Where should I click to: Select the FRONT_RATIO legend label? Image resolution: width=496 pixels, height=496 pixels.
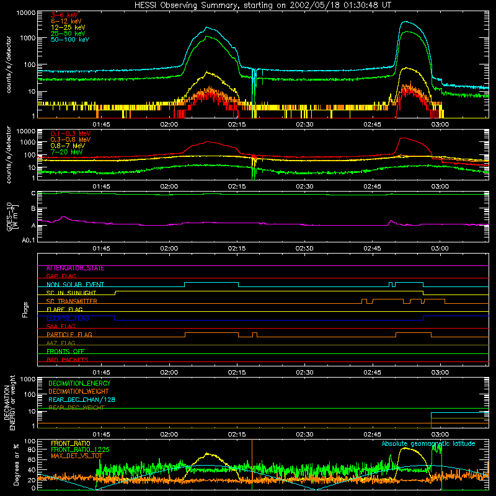[71, 443]
